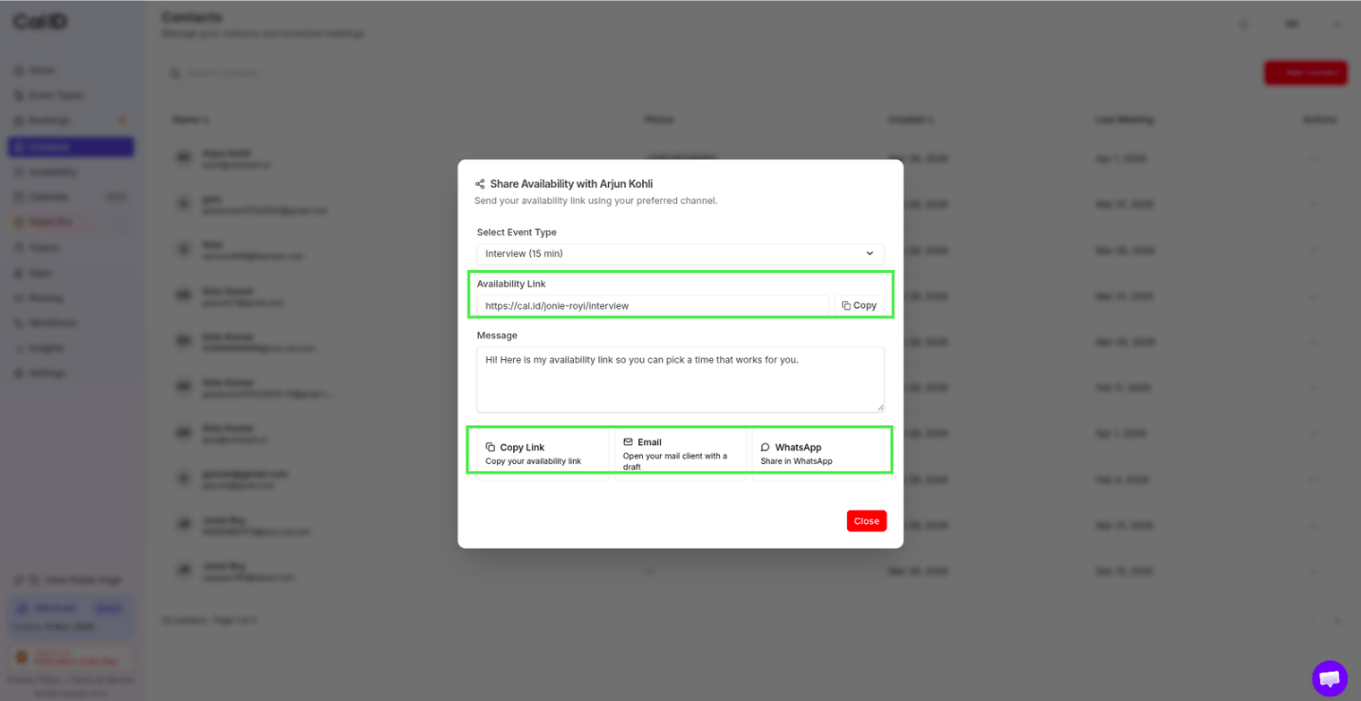Close the Share Availability dialog
The width and height of the screenshot is (1361, 701).
click(x=866, y=521)
